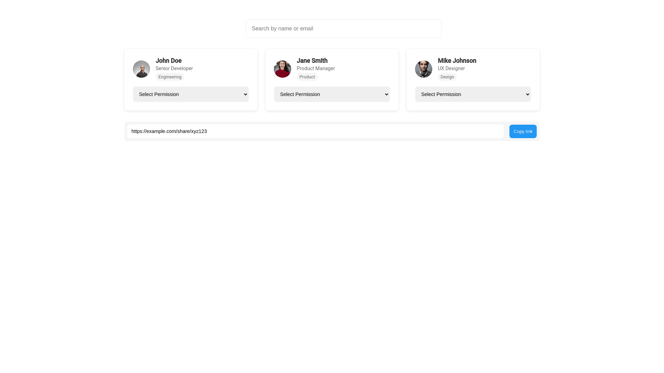Click the Copy link button

pos(523,132)
